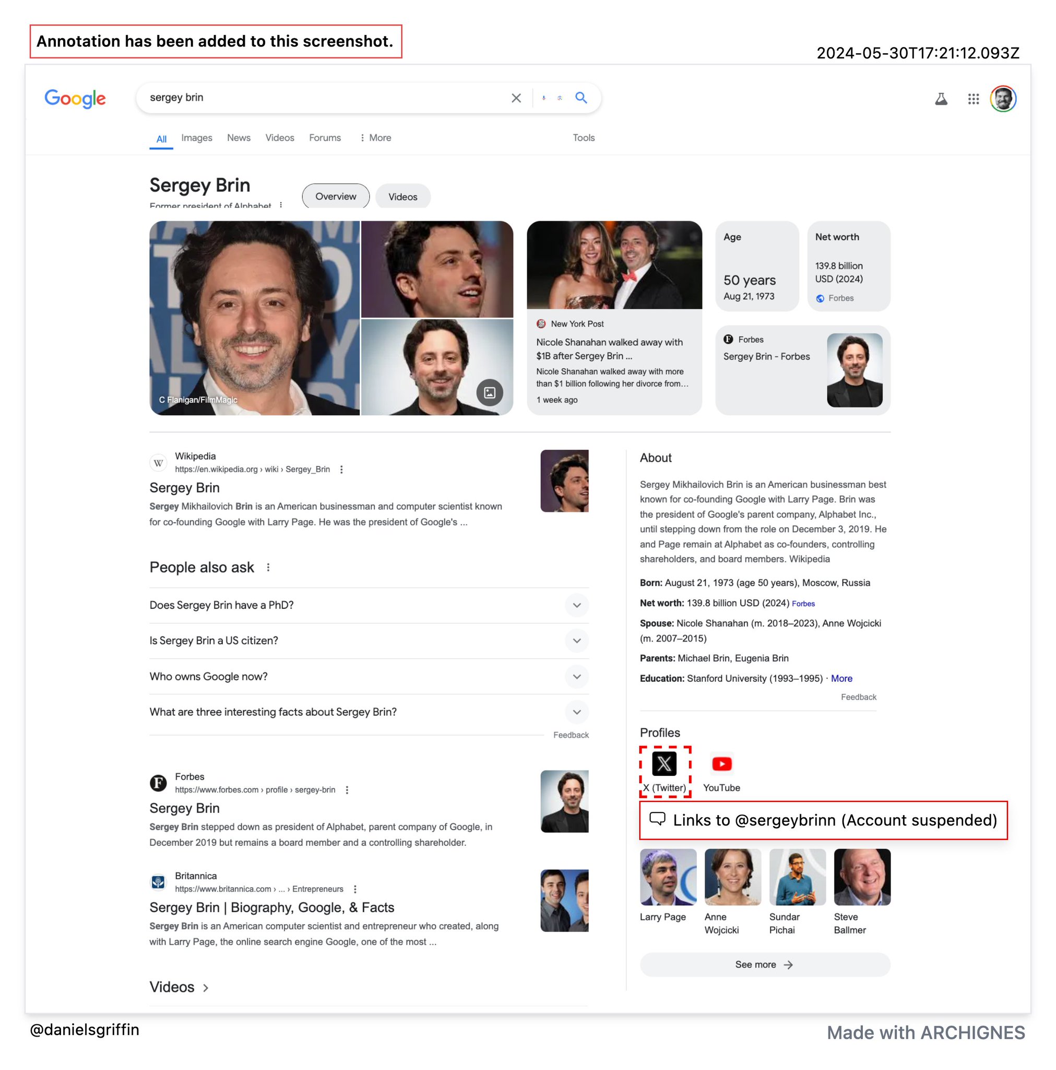Expand "Does Sergey Brin have a PhD?"

tap(369, 605)
